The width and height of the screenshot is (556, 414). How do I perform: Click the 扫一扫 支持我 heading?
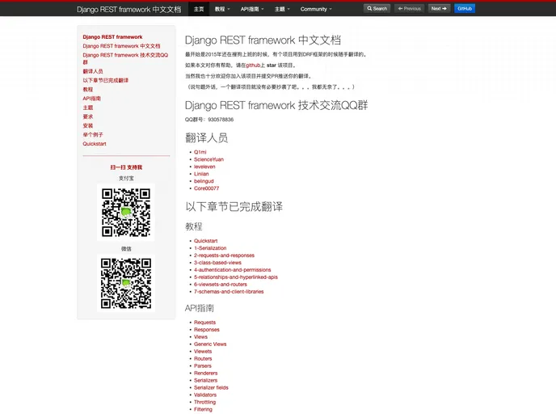coord(126,167)
